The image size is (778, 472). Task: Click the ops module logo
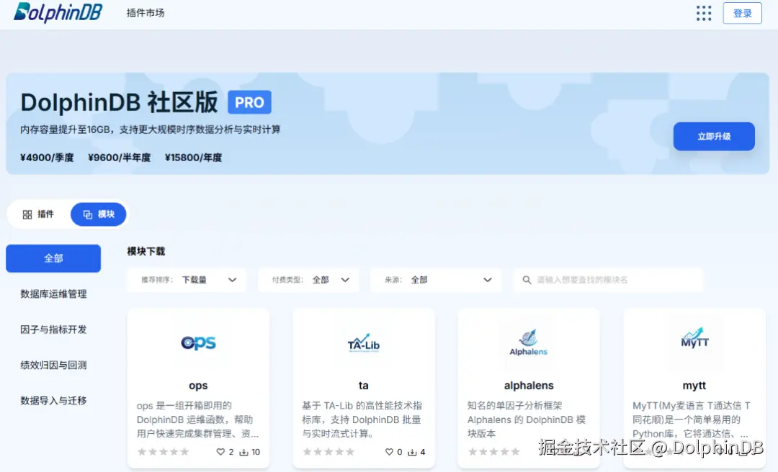click(x=198, y=343)
